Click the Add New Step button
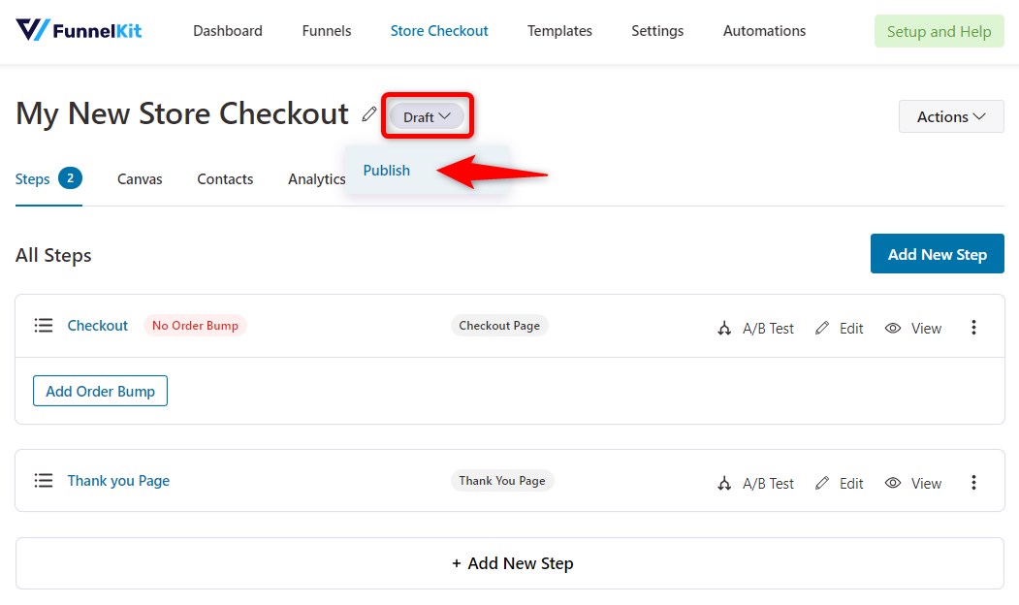 pos(937,253)
